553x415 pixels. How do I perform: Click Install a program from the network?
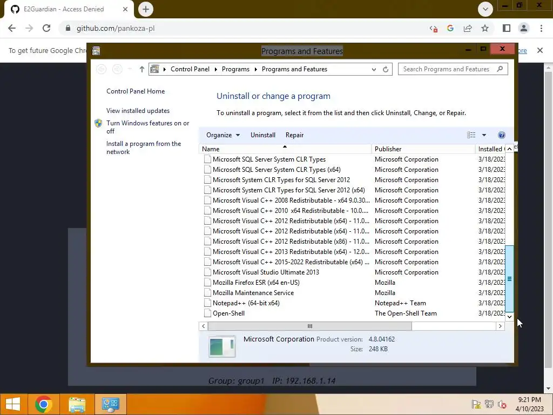[x=144, y=148]
